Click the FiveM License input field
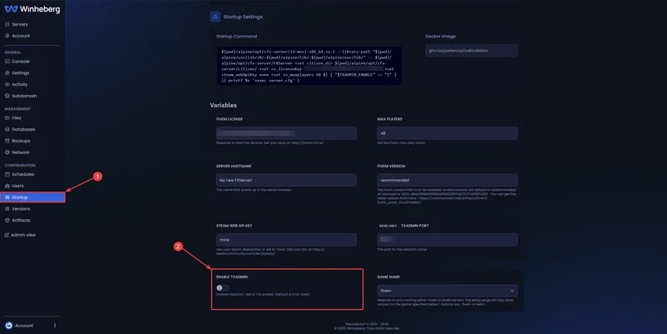 click(x=286, y=133)
